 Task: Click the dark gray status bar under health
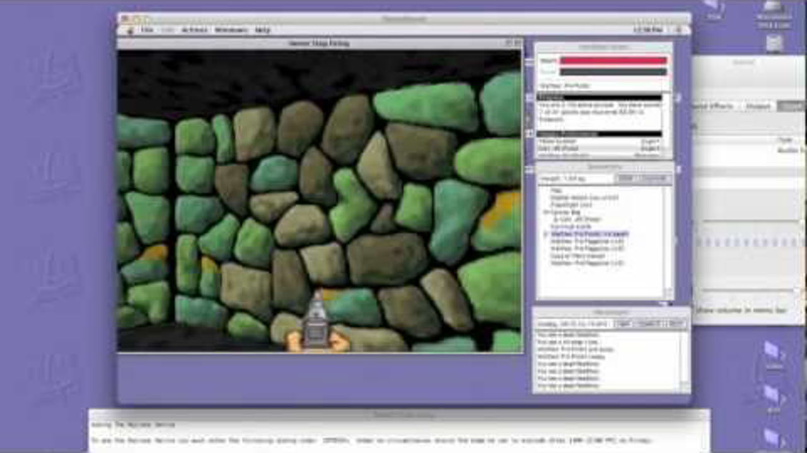[x=613, y=72]
